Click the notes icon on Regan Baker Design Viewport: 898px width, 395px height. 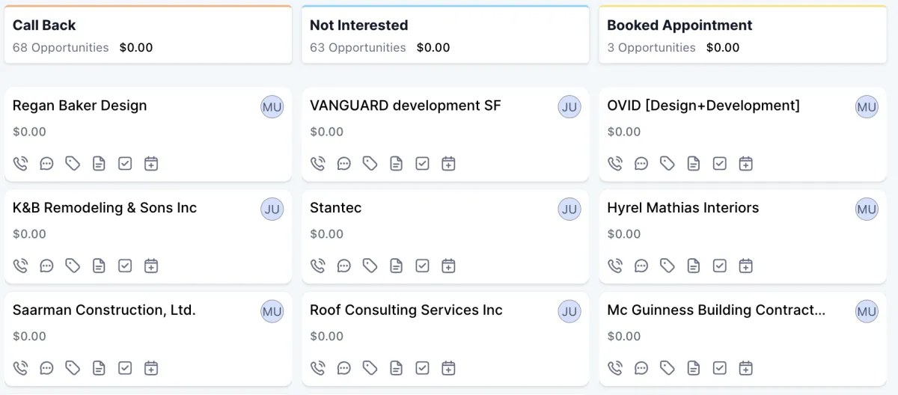click(x=99, y=163)
